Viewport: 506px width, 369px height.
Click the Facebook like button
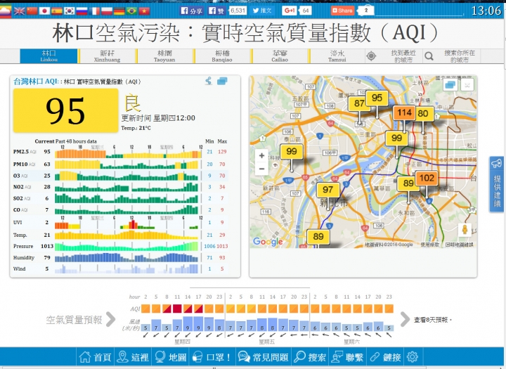(216, 11)
